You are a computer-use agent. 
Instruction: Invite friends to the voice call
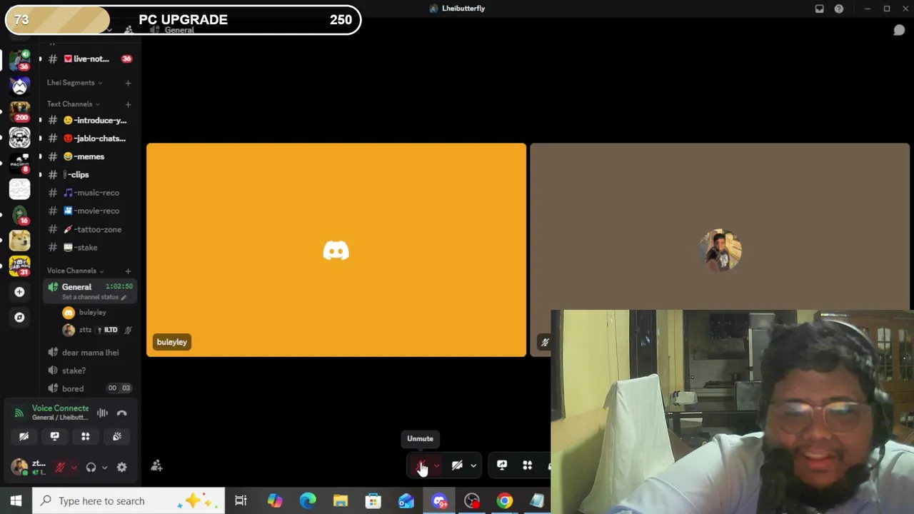coord(156,466)
